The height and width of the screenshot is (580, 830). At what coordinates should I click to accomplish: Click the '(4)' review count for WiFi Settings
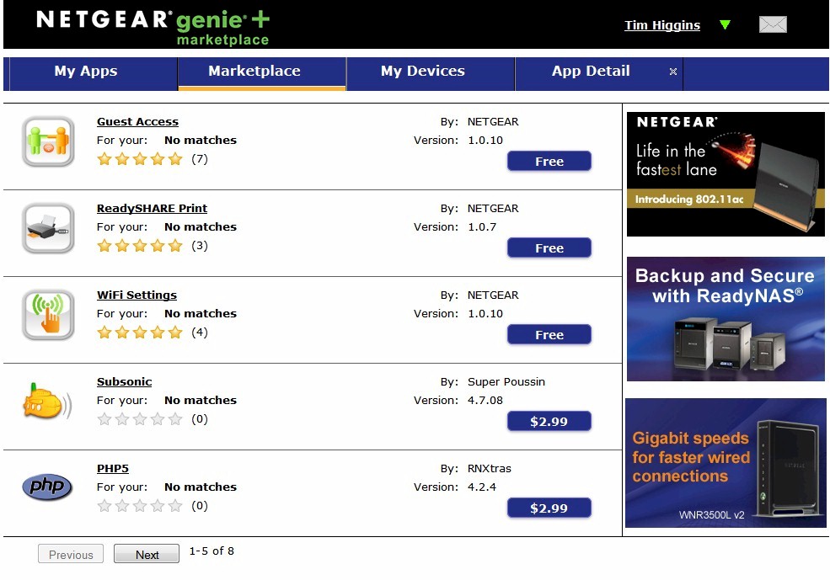tap(200, 333)
